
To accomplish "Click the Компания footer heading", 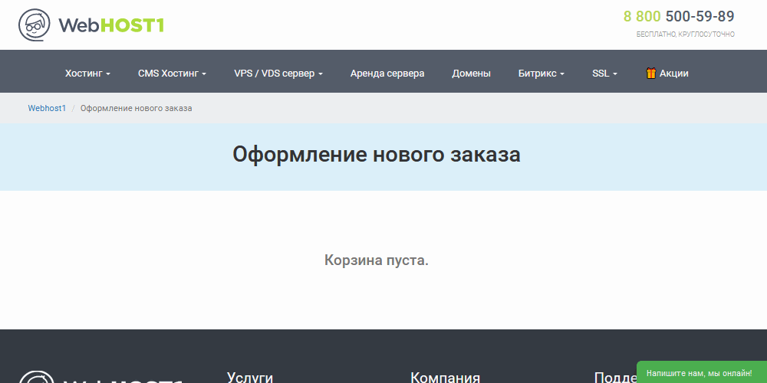I will point(445,378).
